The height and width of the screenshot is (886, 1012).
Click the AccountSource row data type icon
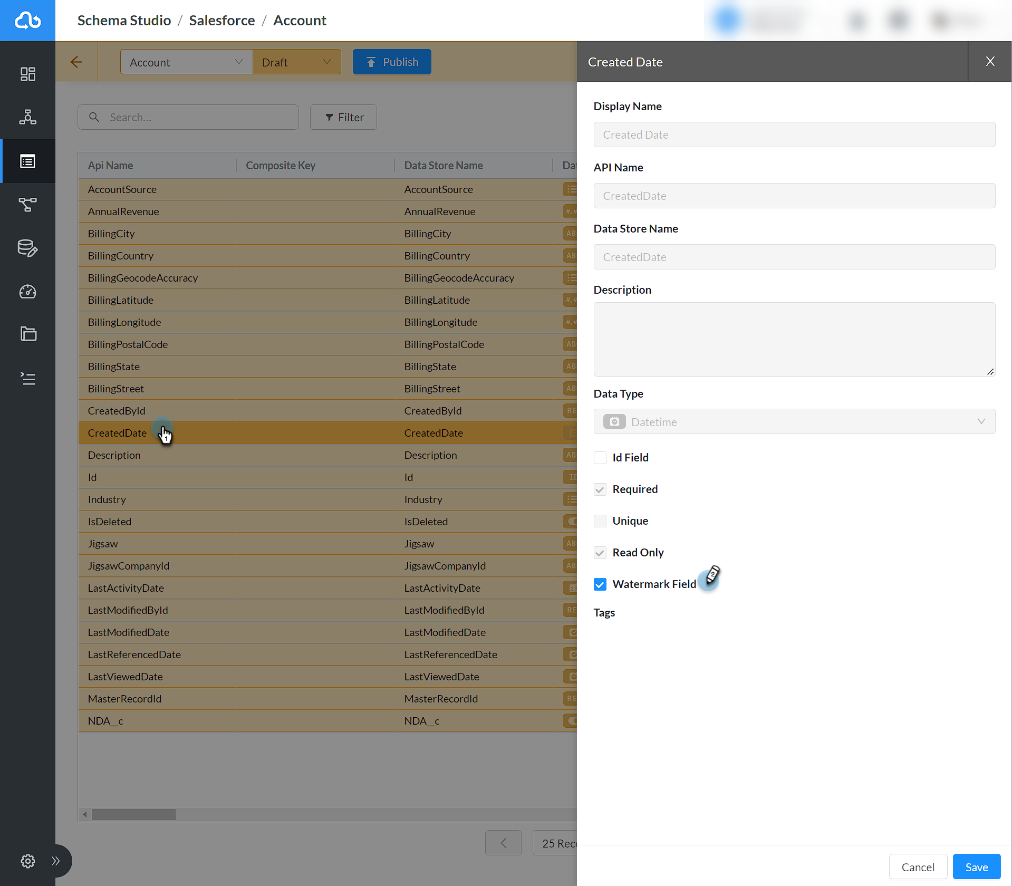coord(570,189)
